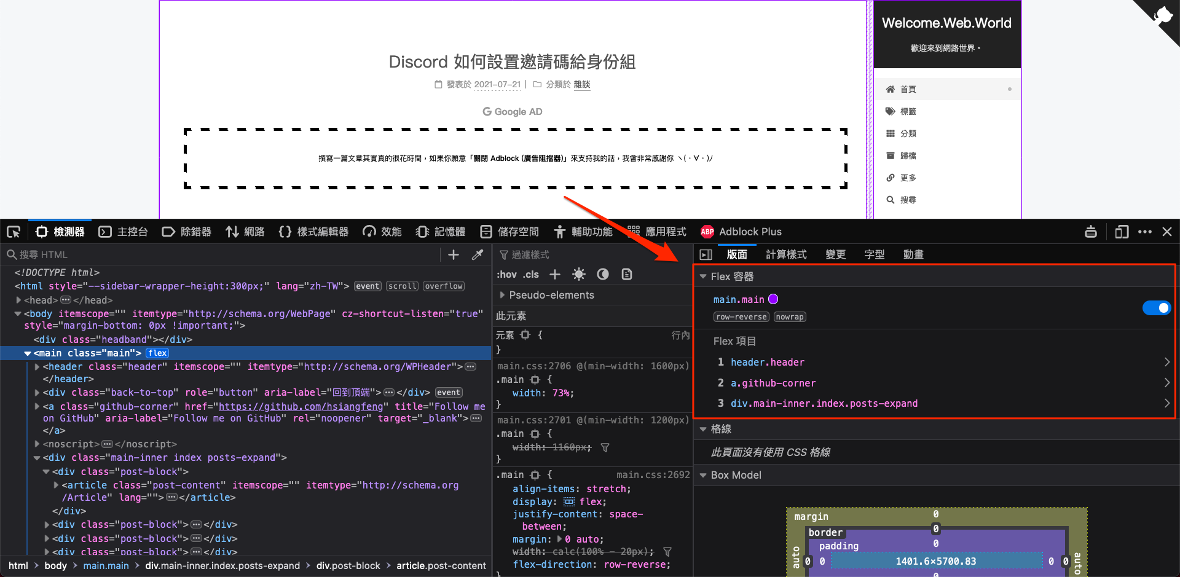
Task: Toggle light color scheme simulation icon
Action: (578, 274)
